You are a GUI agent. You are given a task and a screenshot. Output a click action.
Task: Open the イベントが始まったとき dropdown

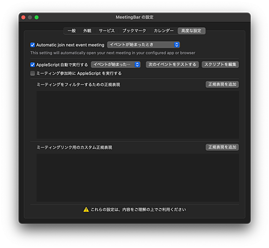143,45
